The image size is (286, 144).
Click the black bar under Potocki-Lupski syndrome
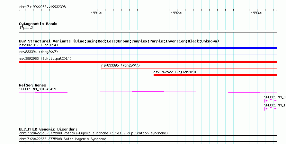pos(148,136)
